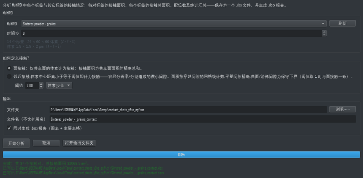Toggle the 同时生成 .docx 报告 checkbox
Viewport: 363px width, 178px height.
pos(9,128)
